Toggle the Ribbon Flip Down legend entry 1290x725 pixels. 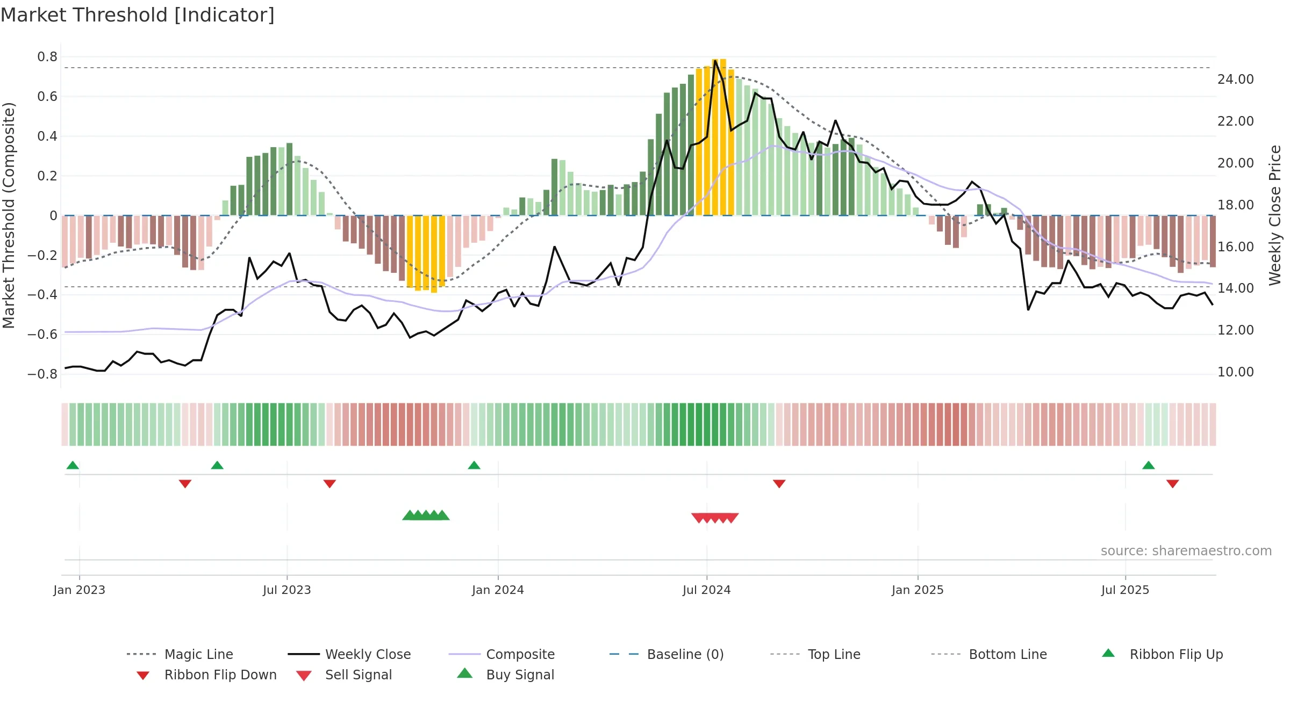point(206,675)
